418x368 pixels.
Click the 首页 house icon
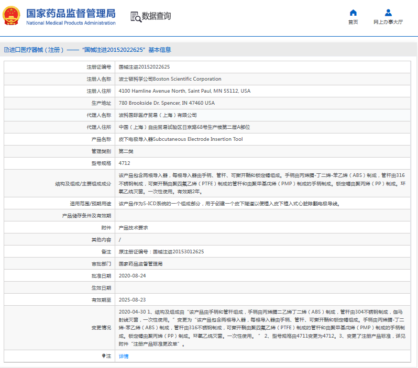point(353,13)
